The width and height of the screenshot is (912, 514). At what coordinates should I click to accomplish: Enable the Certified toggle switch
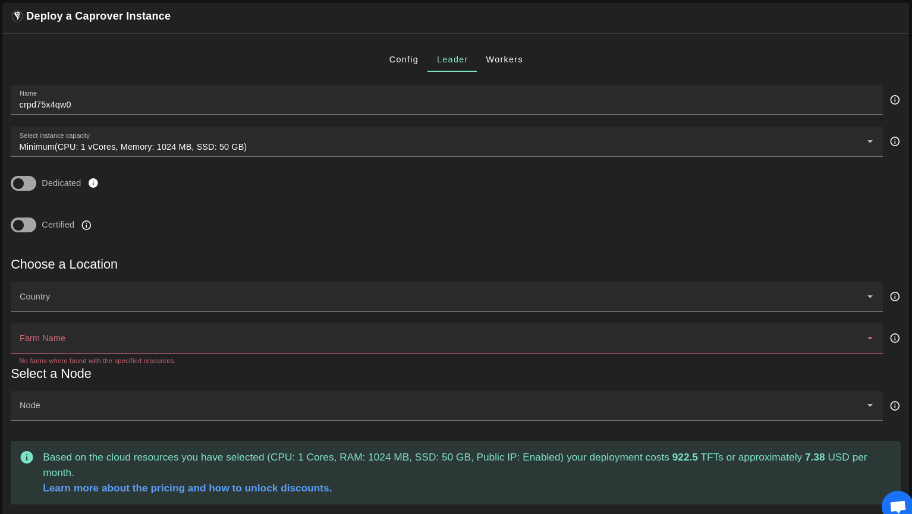click(24, 225)
